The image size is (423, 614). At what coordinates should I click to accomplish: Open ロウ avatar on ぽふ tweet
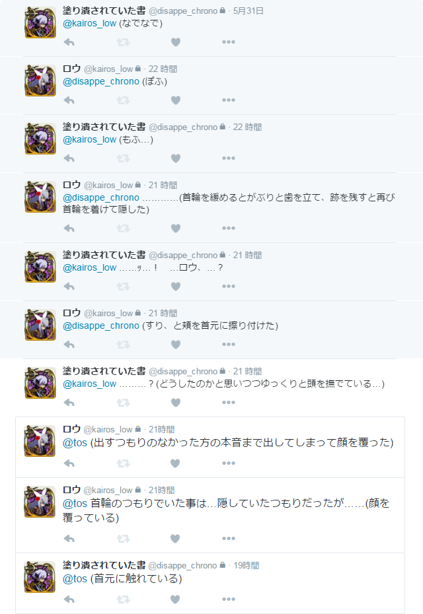(40, 81)
